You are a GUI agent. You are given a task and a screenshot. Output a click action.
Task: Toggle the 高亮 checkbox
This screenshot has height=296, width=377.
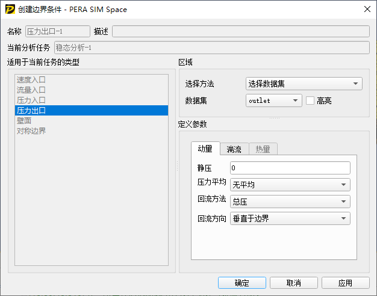[x=310, y=100]
